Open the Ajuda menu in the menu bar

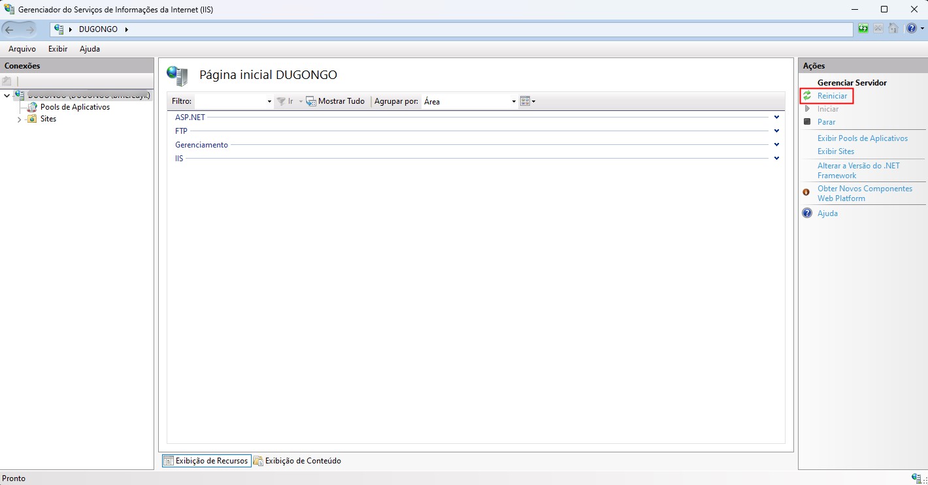pos(90,49)
